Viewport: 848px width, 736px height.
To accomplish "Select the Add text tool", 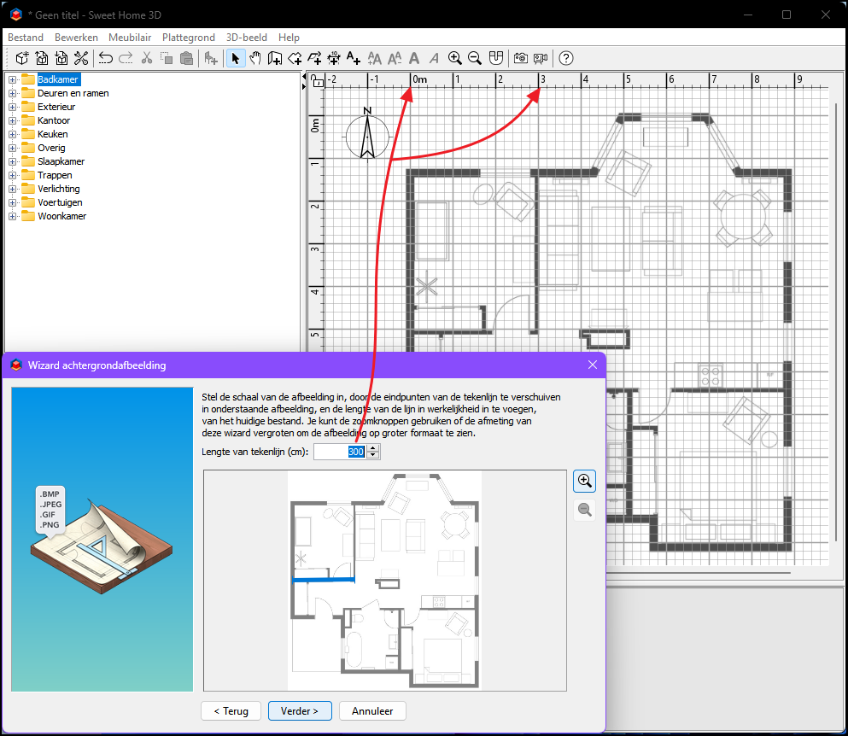I will click(354, 58).
